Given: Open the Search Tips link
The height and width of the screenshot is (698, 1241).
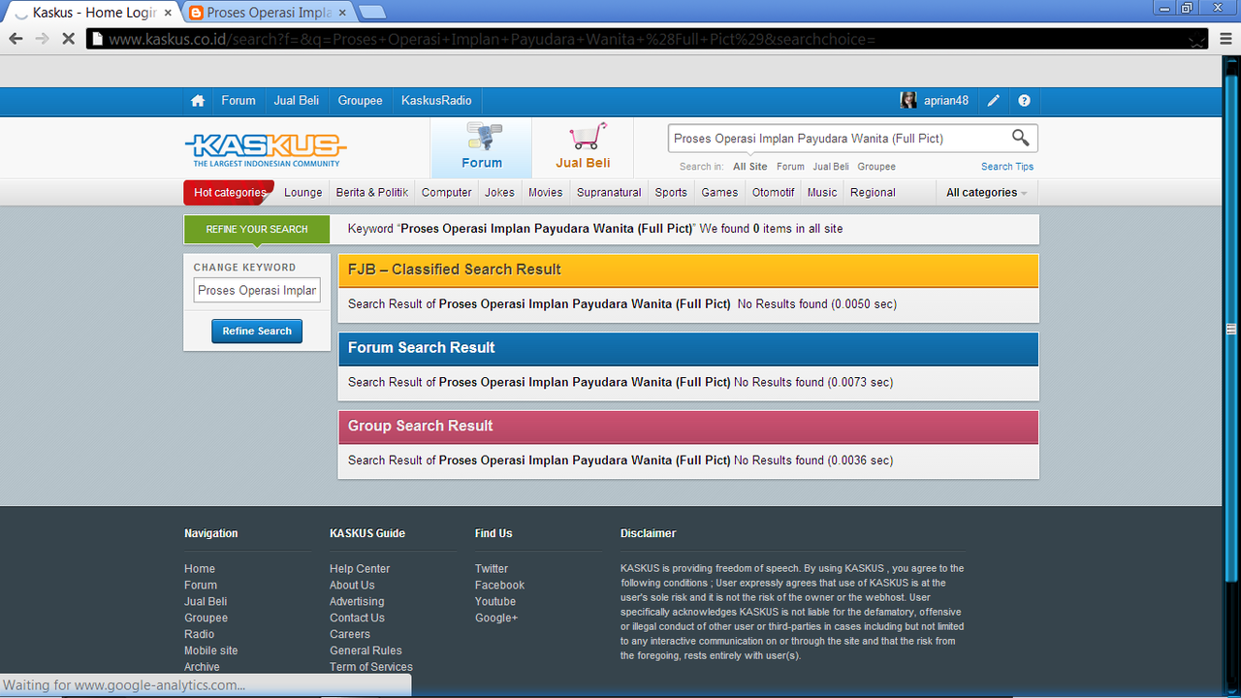Looking at the screenshot, I should tap(1007, 167).
